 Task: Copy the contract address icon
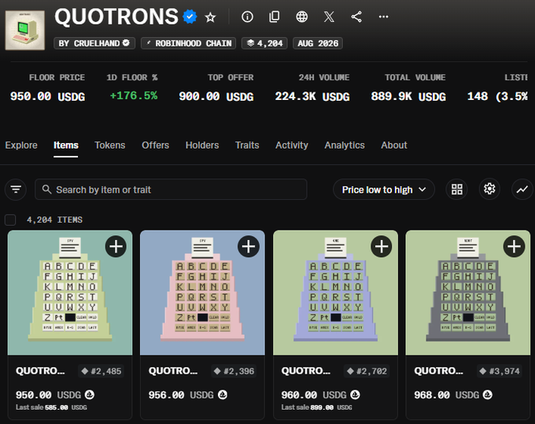(x=275, y=17)
